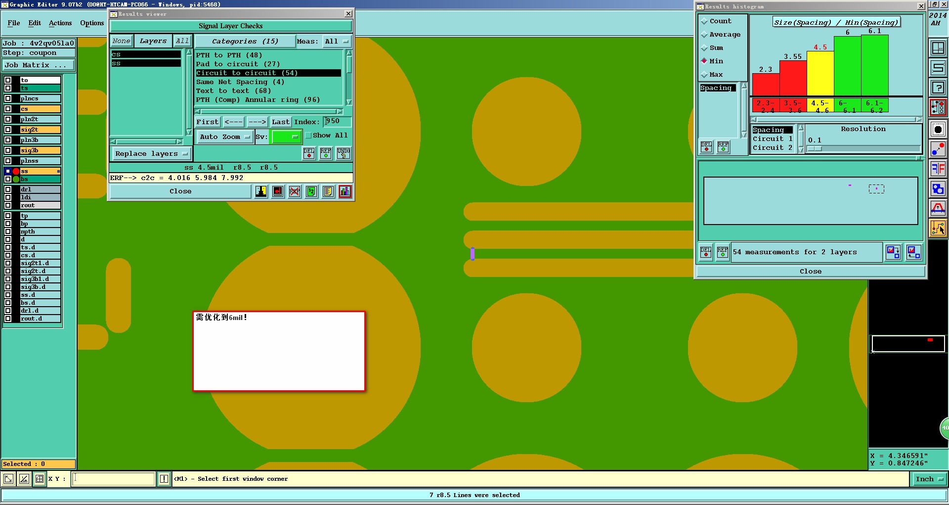
Task: Open the File menu
Action: [14, 23]
